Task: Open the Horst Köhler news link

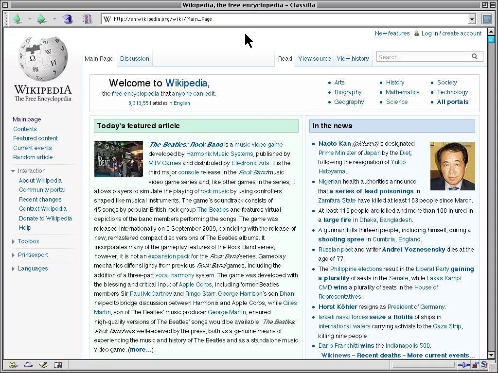Action: pos(338,307)
